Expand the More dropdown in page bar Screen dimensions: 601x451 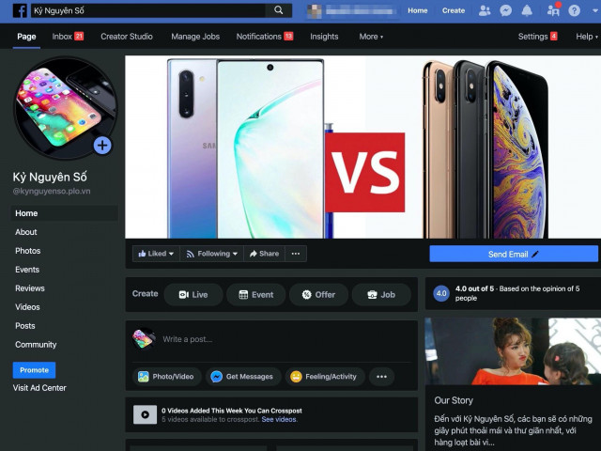[371, 37]
